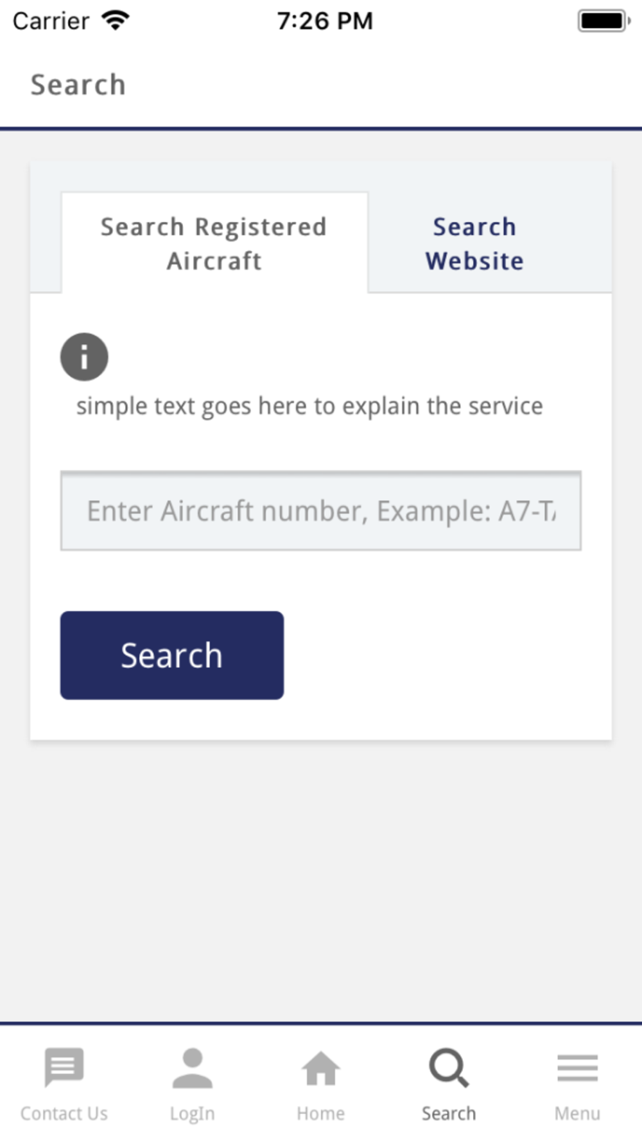This screenshot has height=1142, width=642.
Task: Click the Search page title header
Action: pos(78,85)
